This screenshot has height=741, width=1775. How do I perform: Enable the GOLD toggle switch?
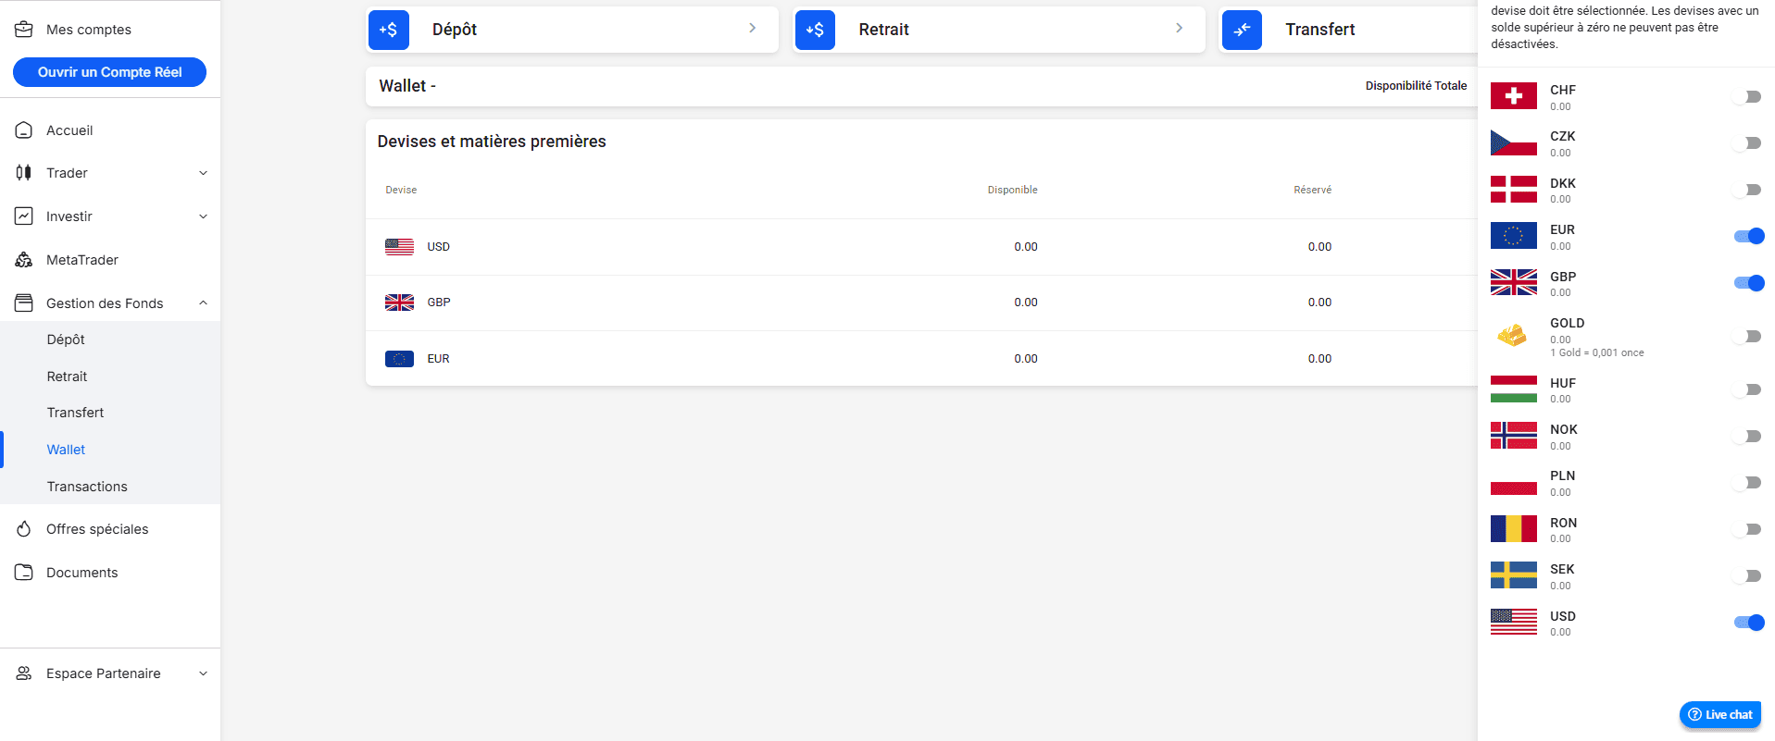coord(1748,337)
